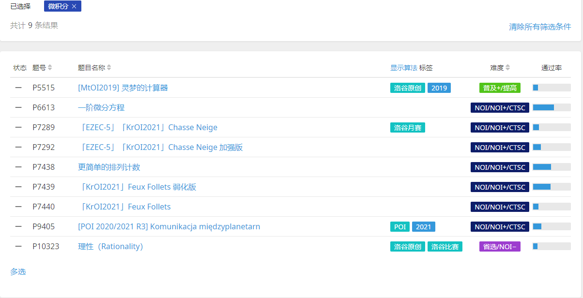The width and height of the screenshot is (583, 298).
Task: Click pass-rate bar for P7289
Action: point(552,127)
